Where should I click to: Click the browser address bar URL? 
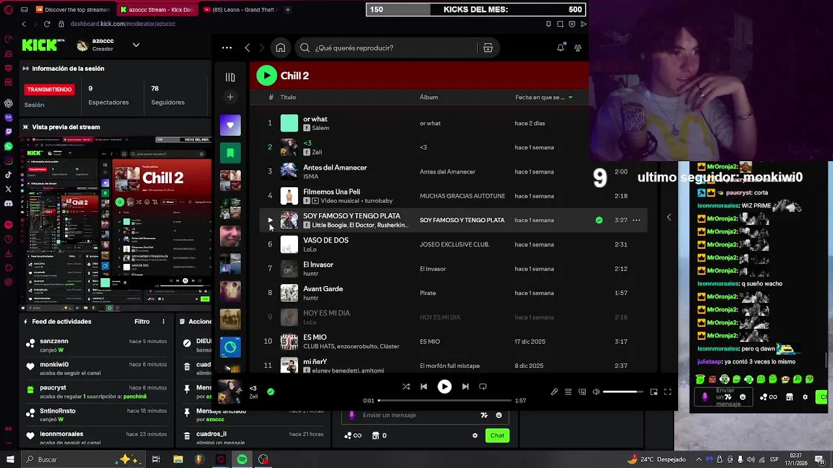123,24
